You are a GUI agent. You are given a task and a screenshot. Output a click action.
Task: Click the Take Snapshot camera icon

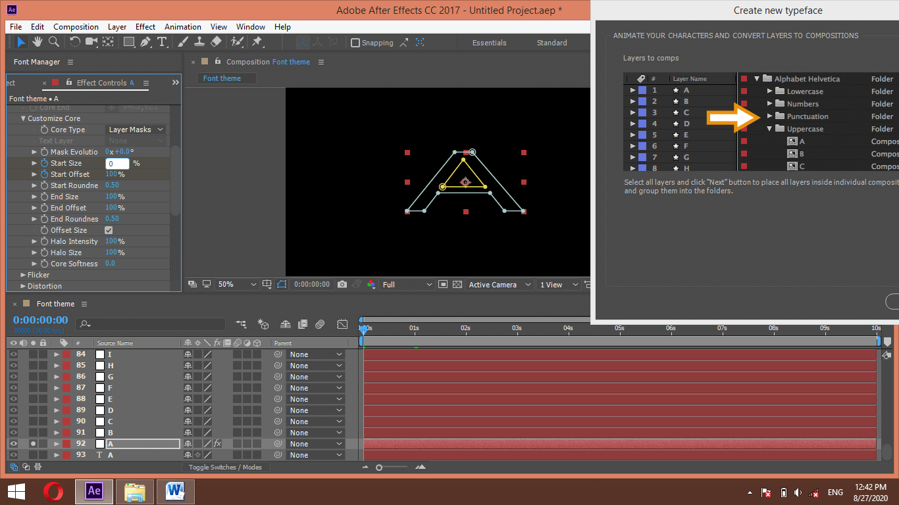[342, 285]
